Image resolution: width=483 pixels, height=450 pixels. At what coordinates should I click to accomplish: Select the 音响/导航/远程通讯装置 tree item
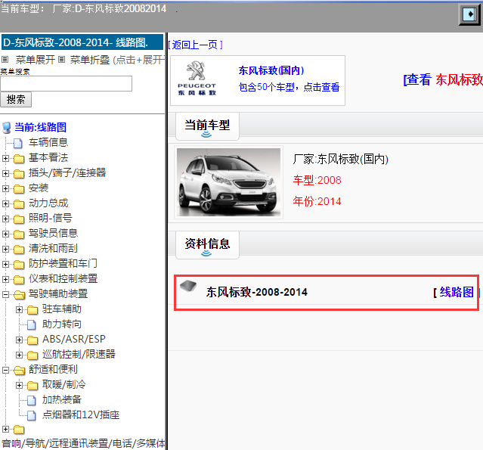click(x=83, y=443)
